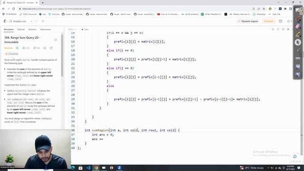The width and height of the screenshot is (304, 171).
Task: Star the problem as favorite
Action: [45, 48]
